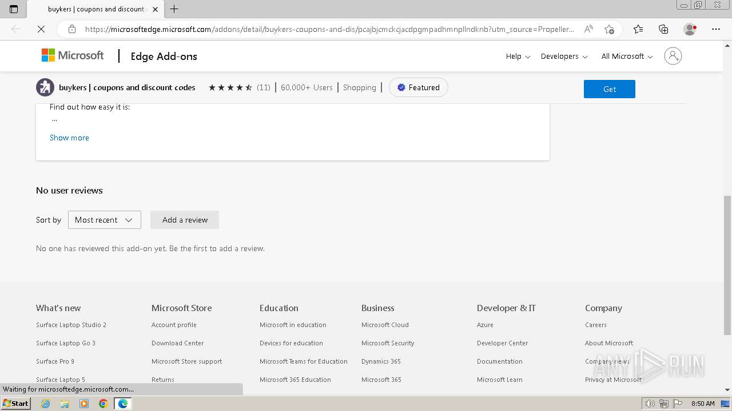Click the browser profile avatar icon

690,29
